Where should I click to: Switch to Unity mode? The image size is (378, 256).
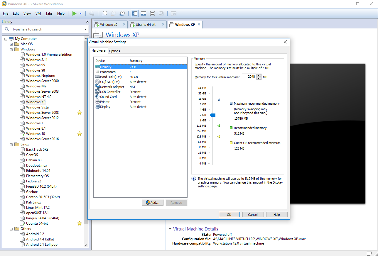tap(161, 13)
